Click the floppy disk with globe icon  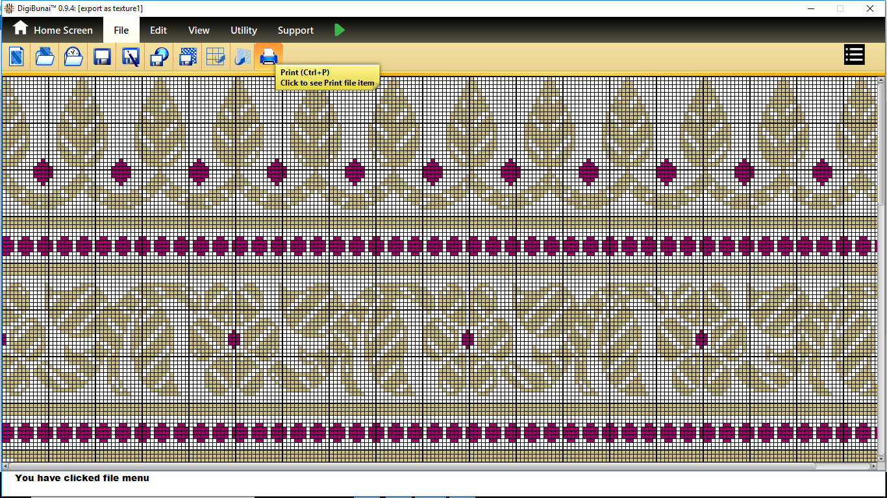159,57
